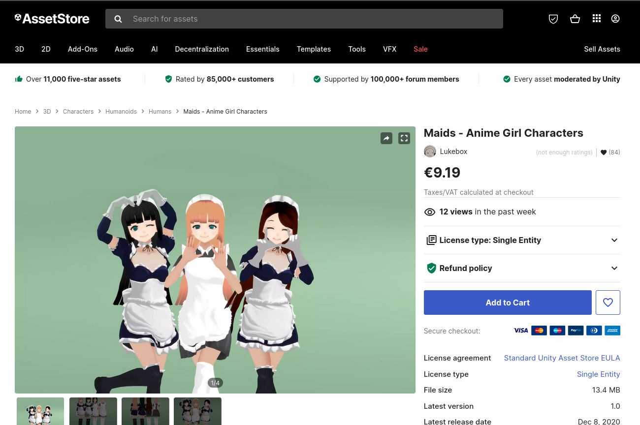Screen dimensions: 640x425
Task: Click the favorites heart count (84)
Action: pos(610,152)
